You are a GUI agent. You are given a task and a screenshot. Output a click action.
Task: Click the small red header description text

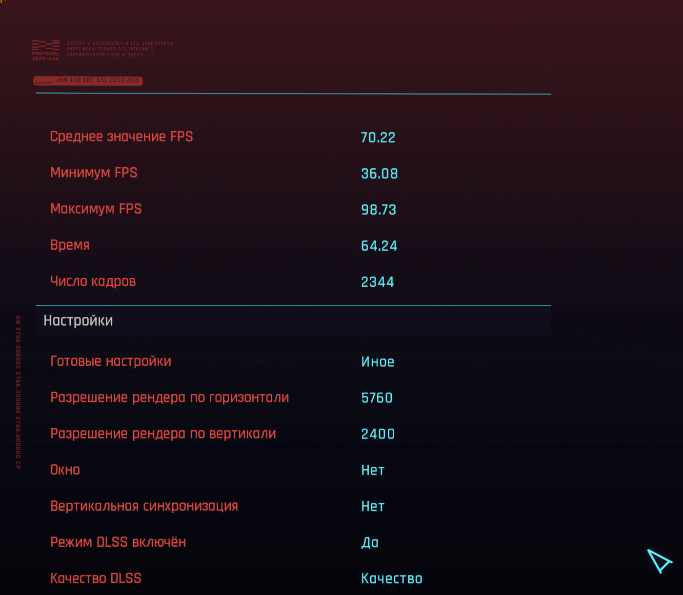click(x=120, y=49)
